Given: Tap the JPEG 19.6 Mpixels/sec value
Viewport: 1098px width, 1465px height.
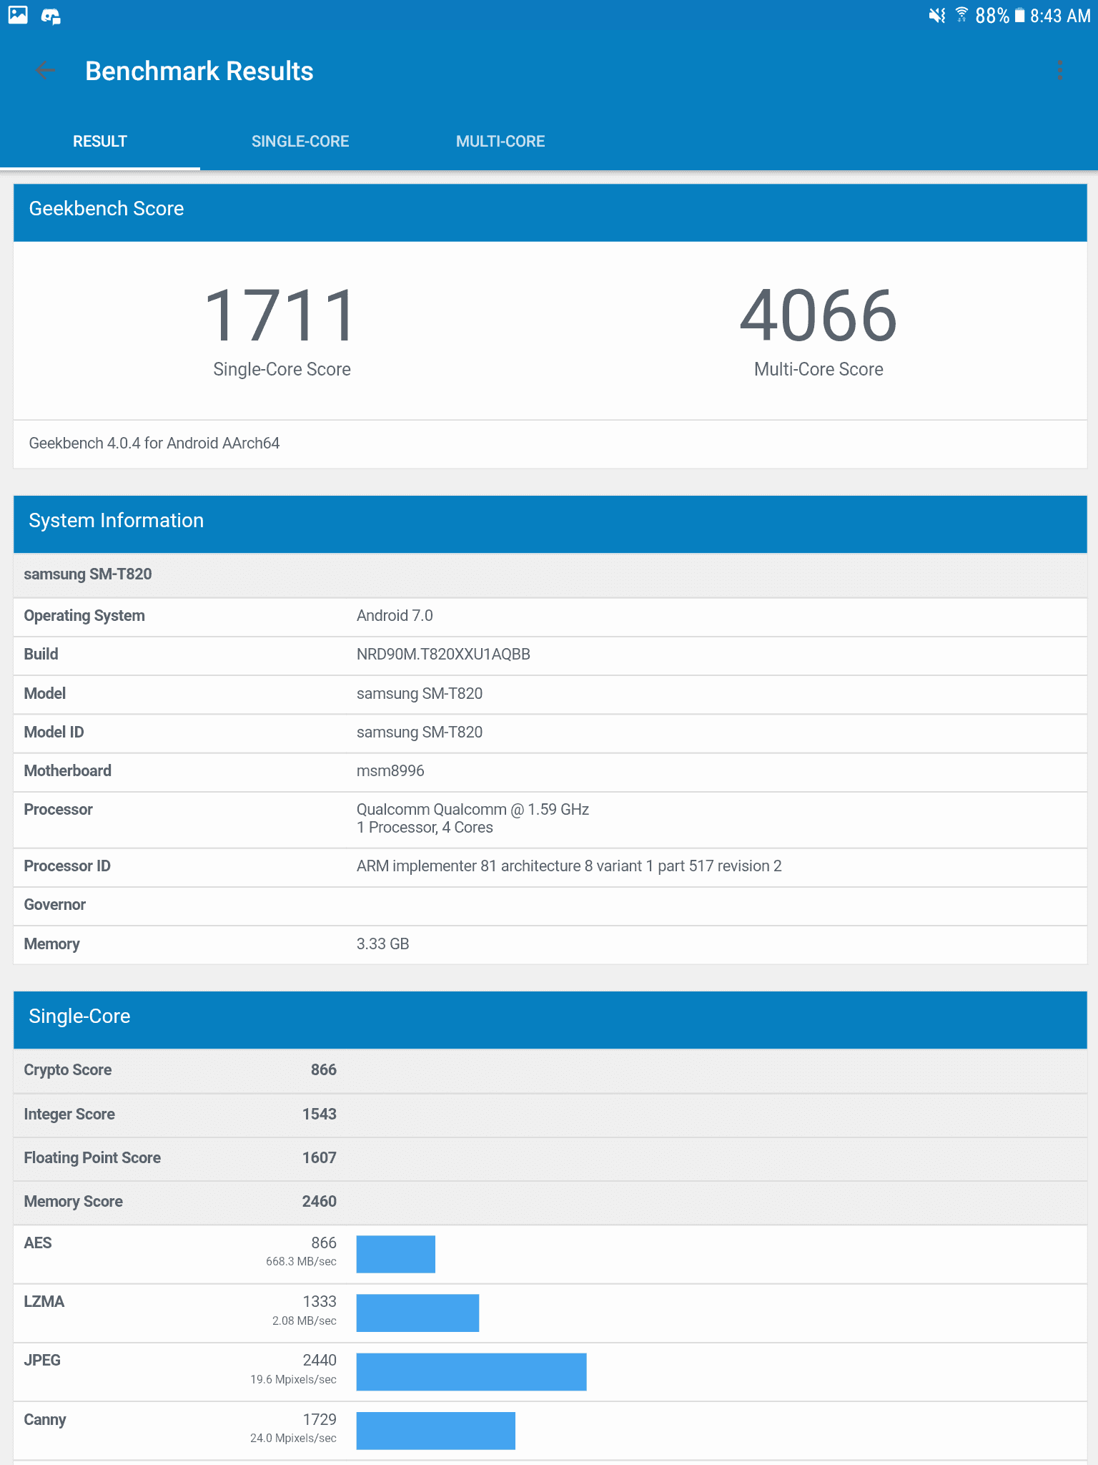Looking at the screenshot, I should pyautogui.click(x=293, y=1380).
